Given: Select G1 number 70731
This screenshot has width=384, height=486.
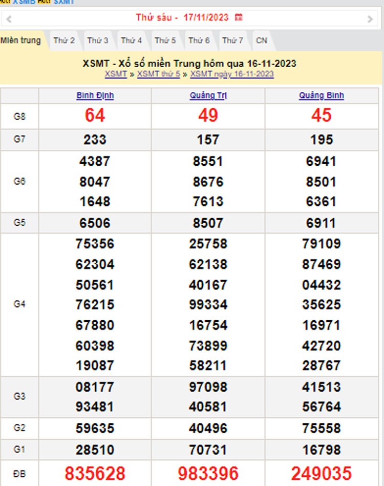Looking at the screenshot, I should click(x=208, y=450).
